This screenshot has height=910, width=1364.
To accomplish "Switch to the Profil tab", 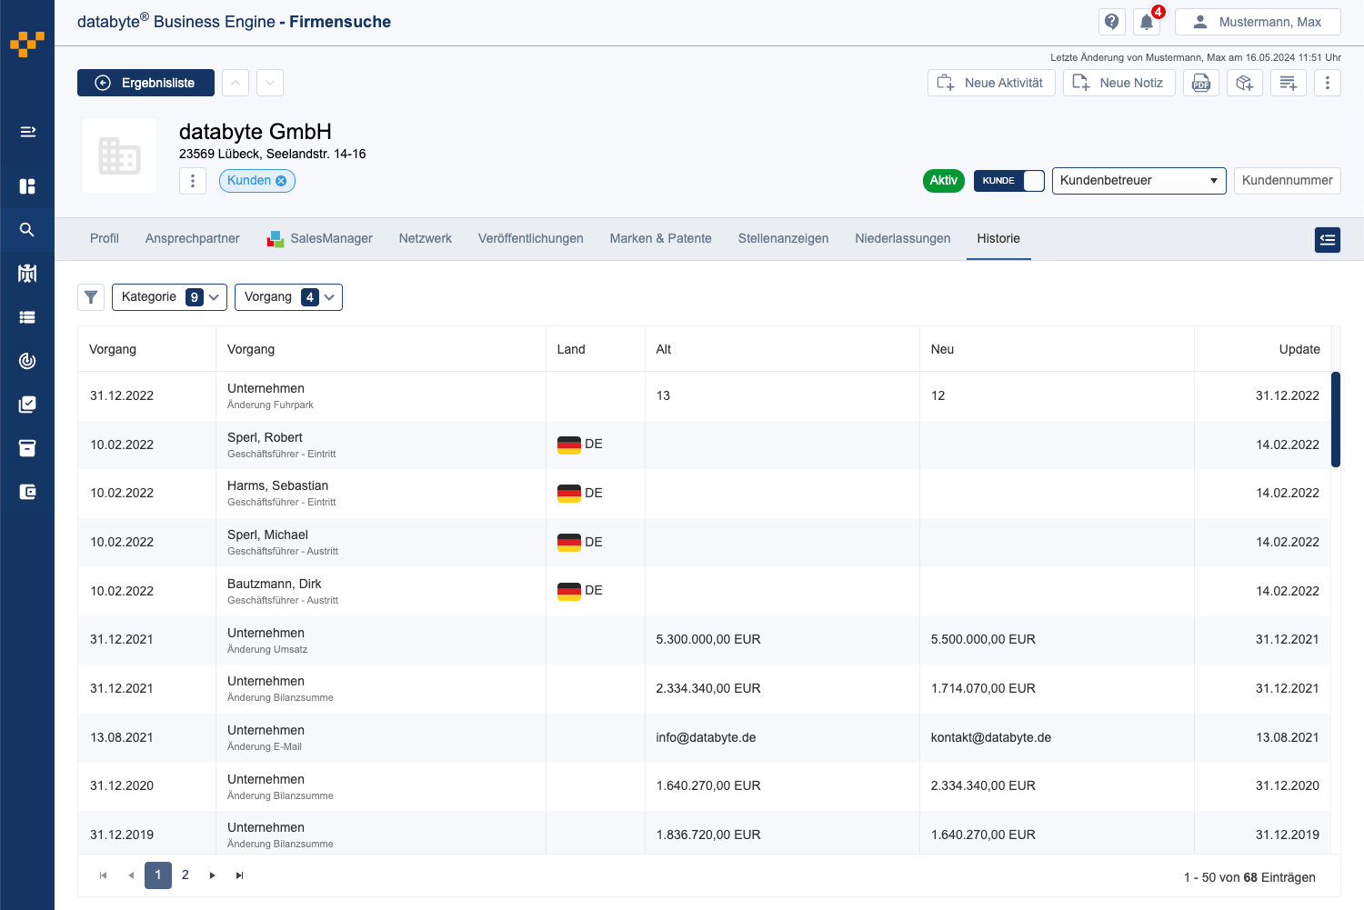I will [105, 239].
